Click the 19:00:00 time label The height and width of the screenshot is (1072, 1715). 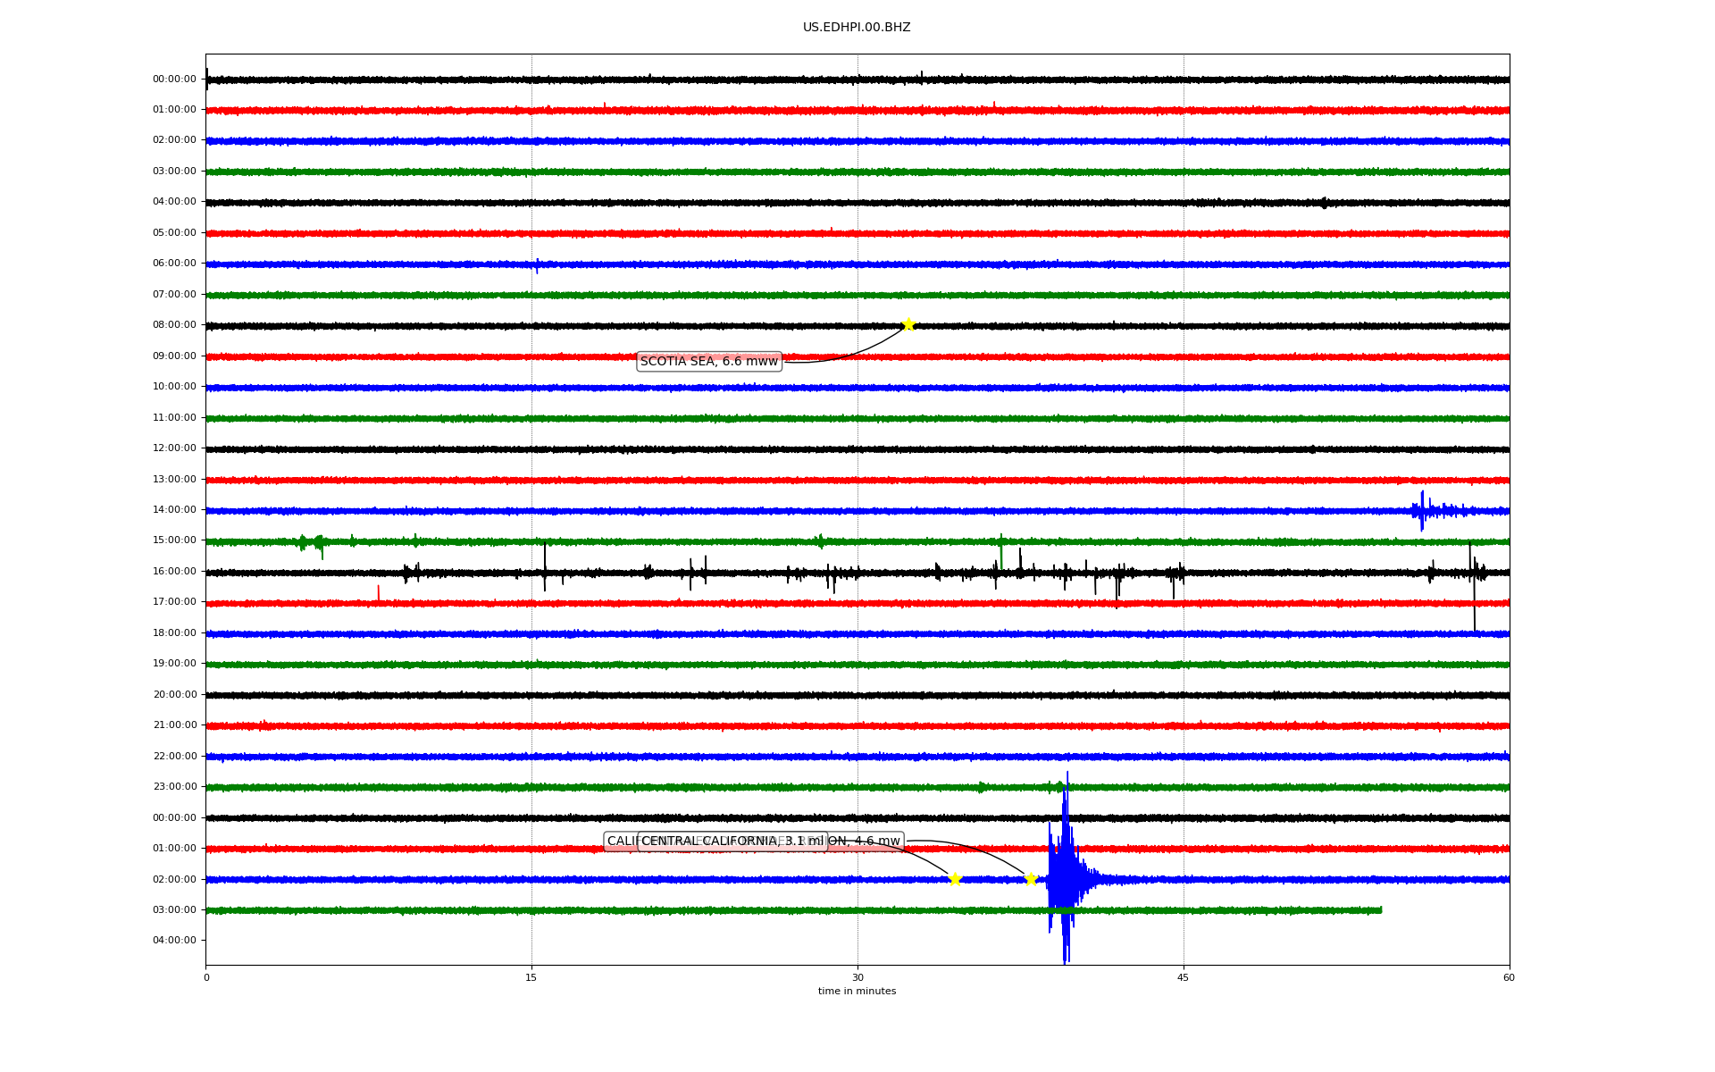174,664
